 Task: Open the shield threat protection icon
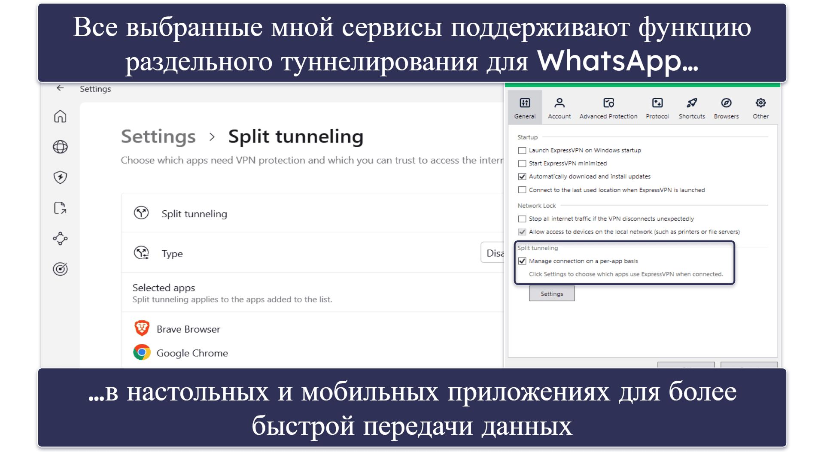60,177
